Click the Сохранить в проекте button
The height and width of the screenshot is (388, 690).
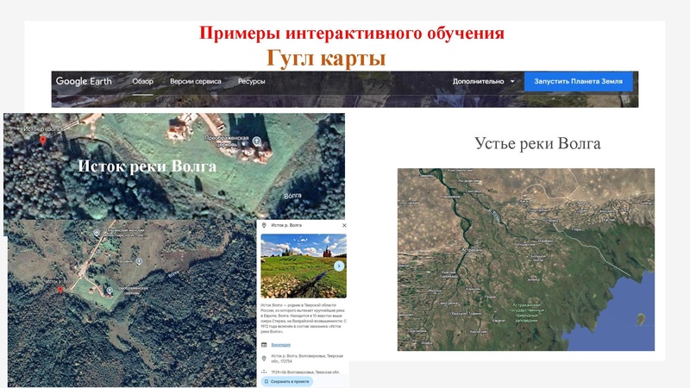287,381
